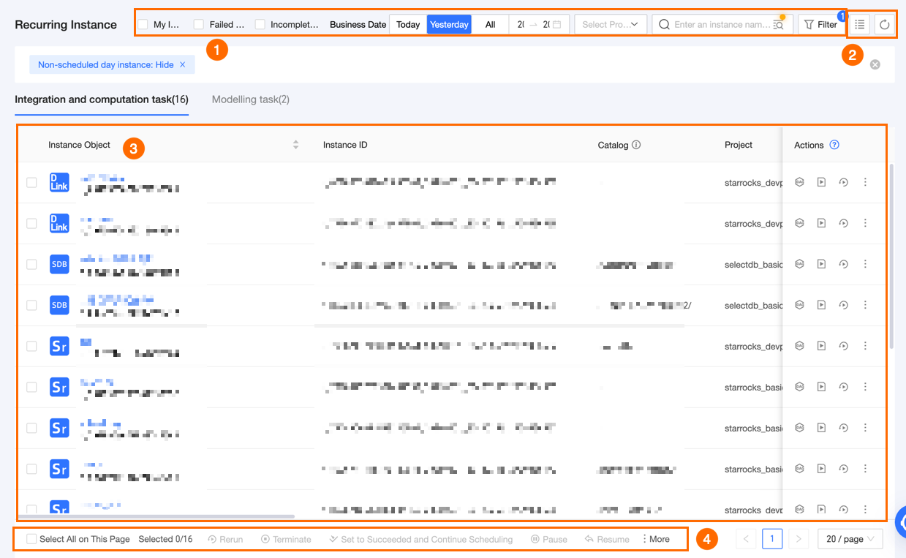
Task: Enable the Failed instances checkbox
Action: pos(199,25)
